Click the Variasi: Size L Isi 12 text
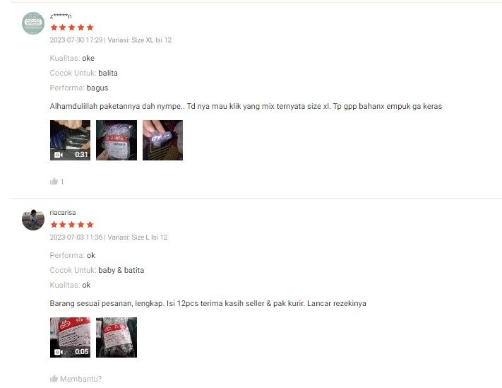Viewport: 502px width, 388px height. pos(138,237)
